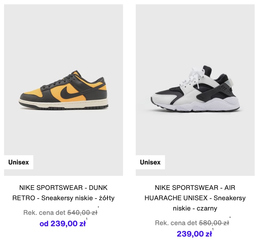259x246 pixels.
Task: Click Rek. cena det label under Dunk
Action: pyautogui.click(x=45, y=213)
